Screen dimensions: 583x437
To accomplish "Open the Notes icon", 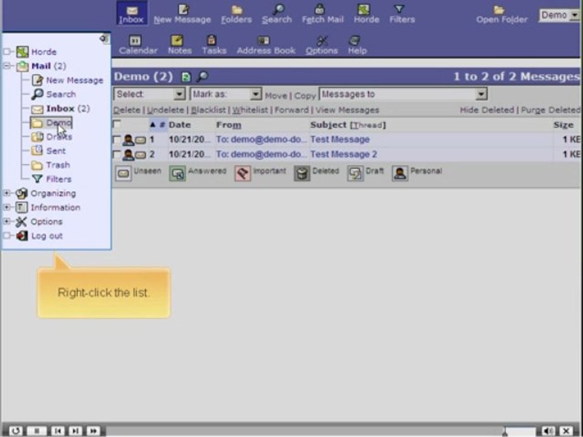I will coord(177,40).
